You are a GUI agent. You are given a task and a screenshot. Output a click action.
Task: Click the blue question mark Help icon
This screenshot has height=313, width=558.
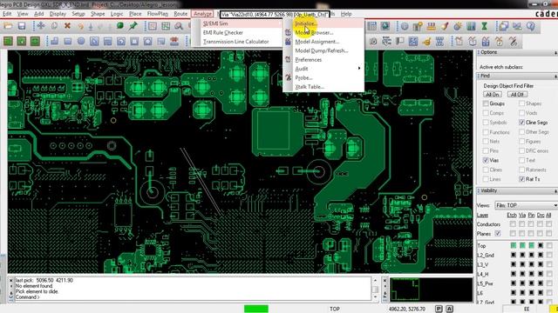pos(531,26)
